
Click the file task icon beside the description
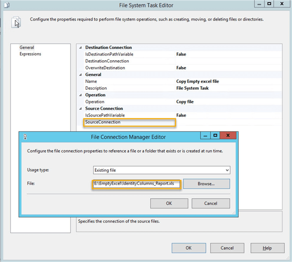click(16, 22)
